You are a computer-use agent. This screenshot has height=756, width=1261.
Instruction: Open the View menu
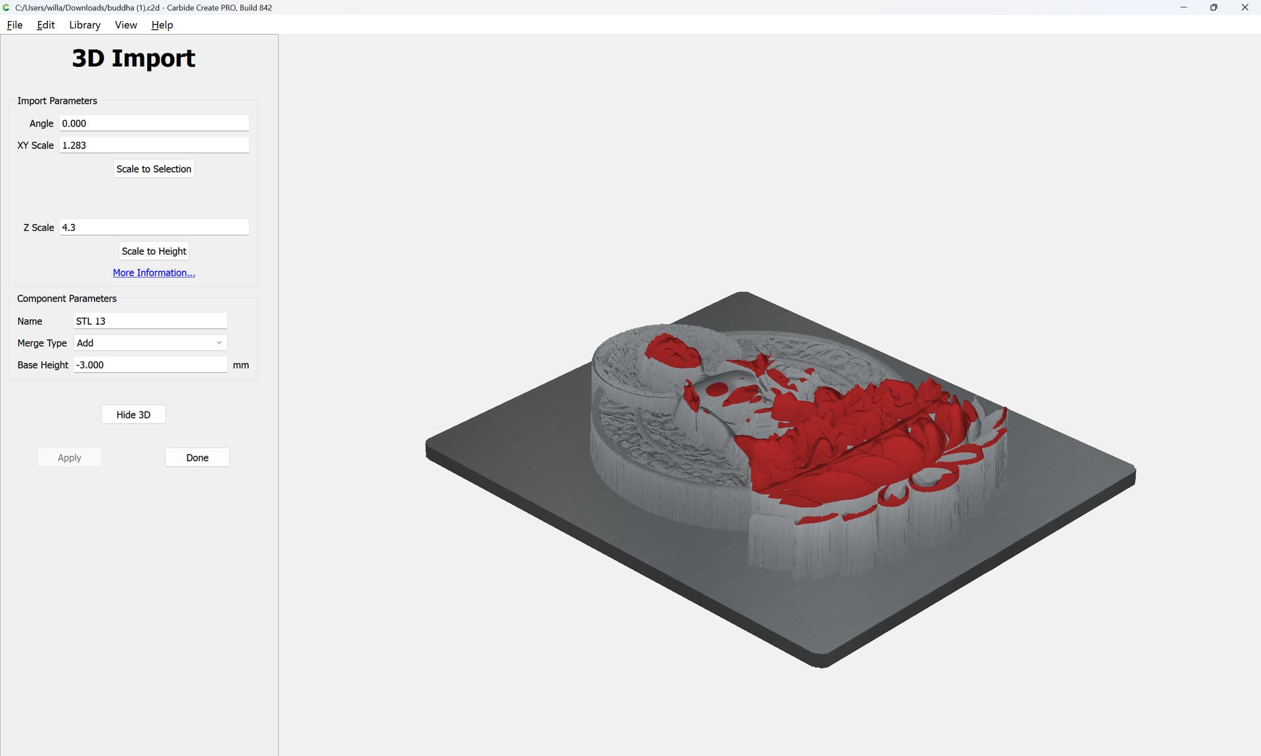coord(125,25)
